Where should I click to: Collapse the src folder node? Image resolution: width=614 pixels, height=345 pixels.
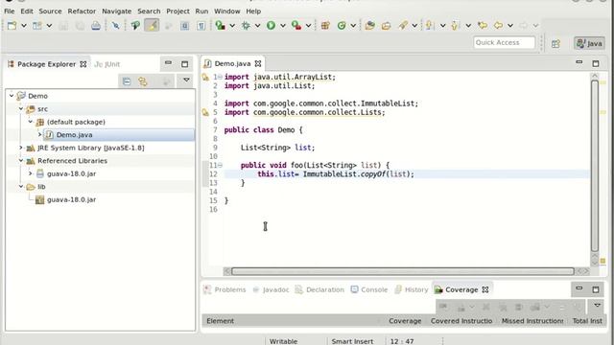click(21, 108)
